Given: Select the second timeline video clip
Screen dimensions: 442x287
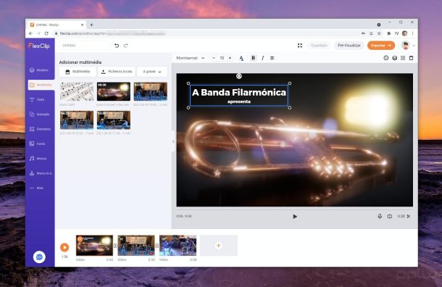Looking at the screenshot, I should 136,246.
